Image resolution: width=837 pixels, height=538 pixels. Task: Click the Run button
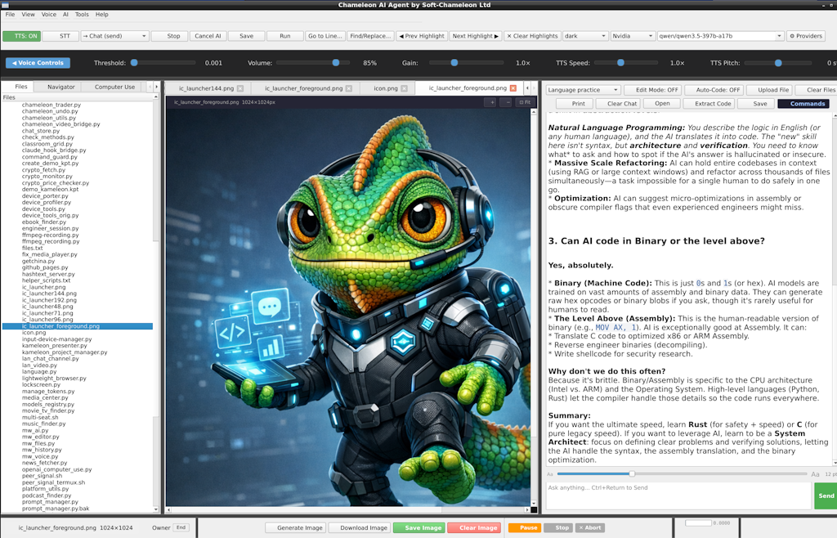(x=285, y=36)
